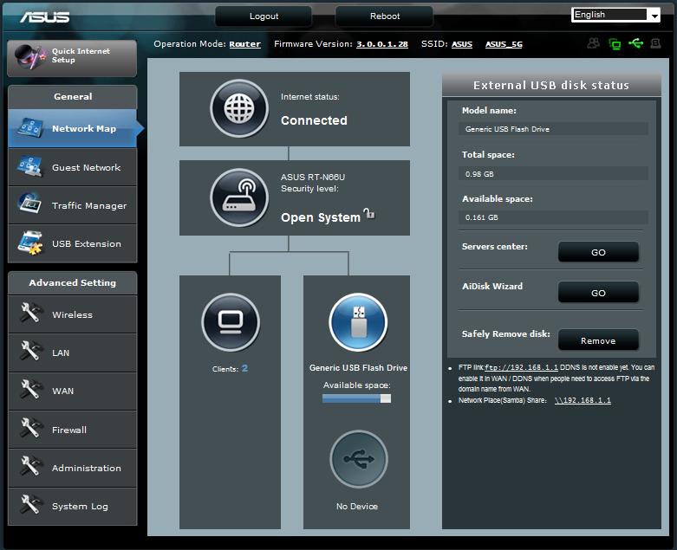677x550 pixels.
Task: Open the \\192.168.1.1 Samba share link
Action: tap(583, 400)
